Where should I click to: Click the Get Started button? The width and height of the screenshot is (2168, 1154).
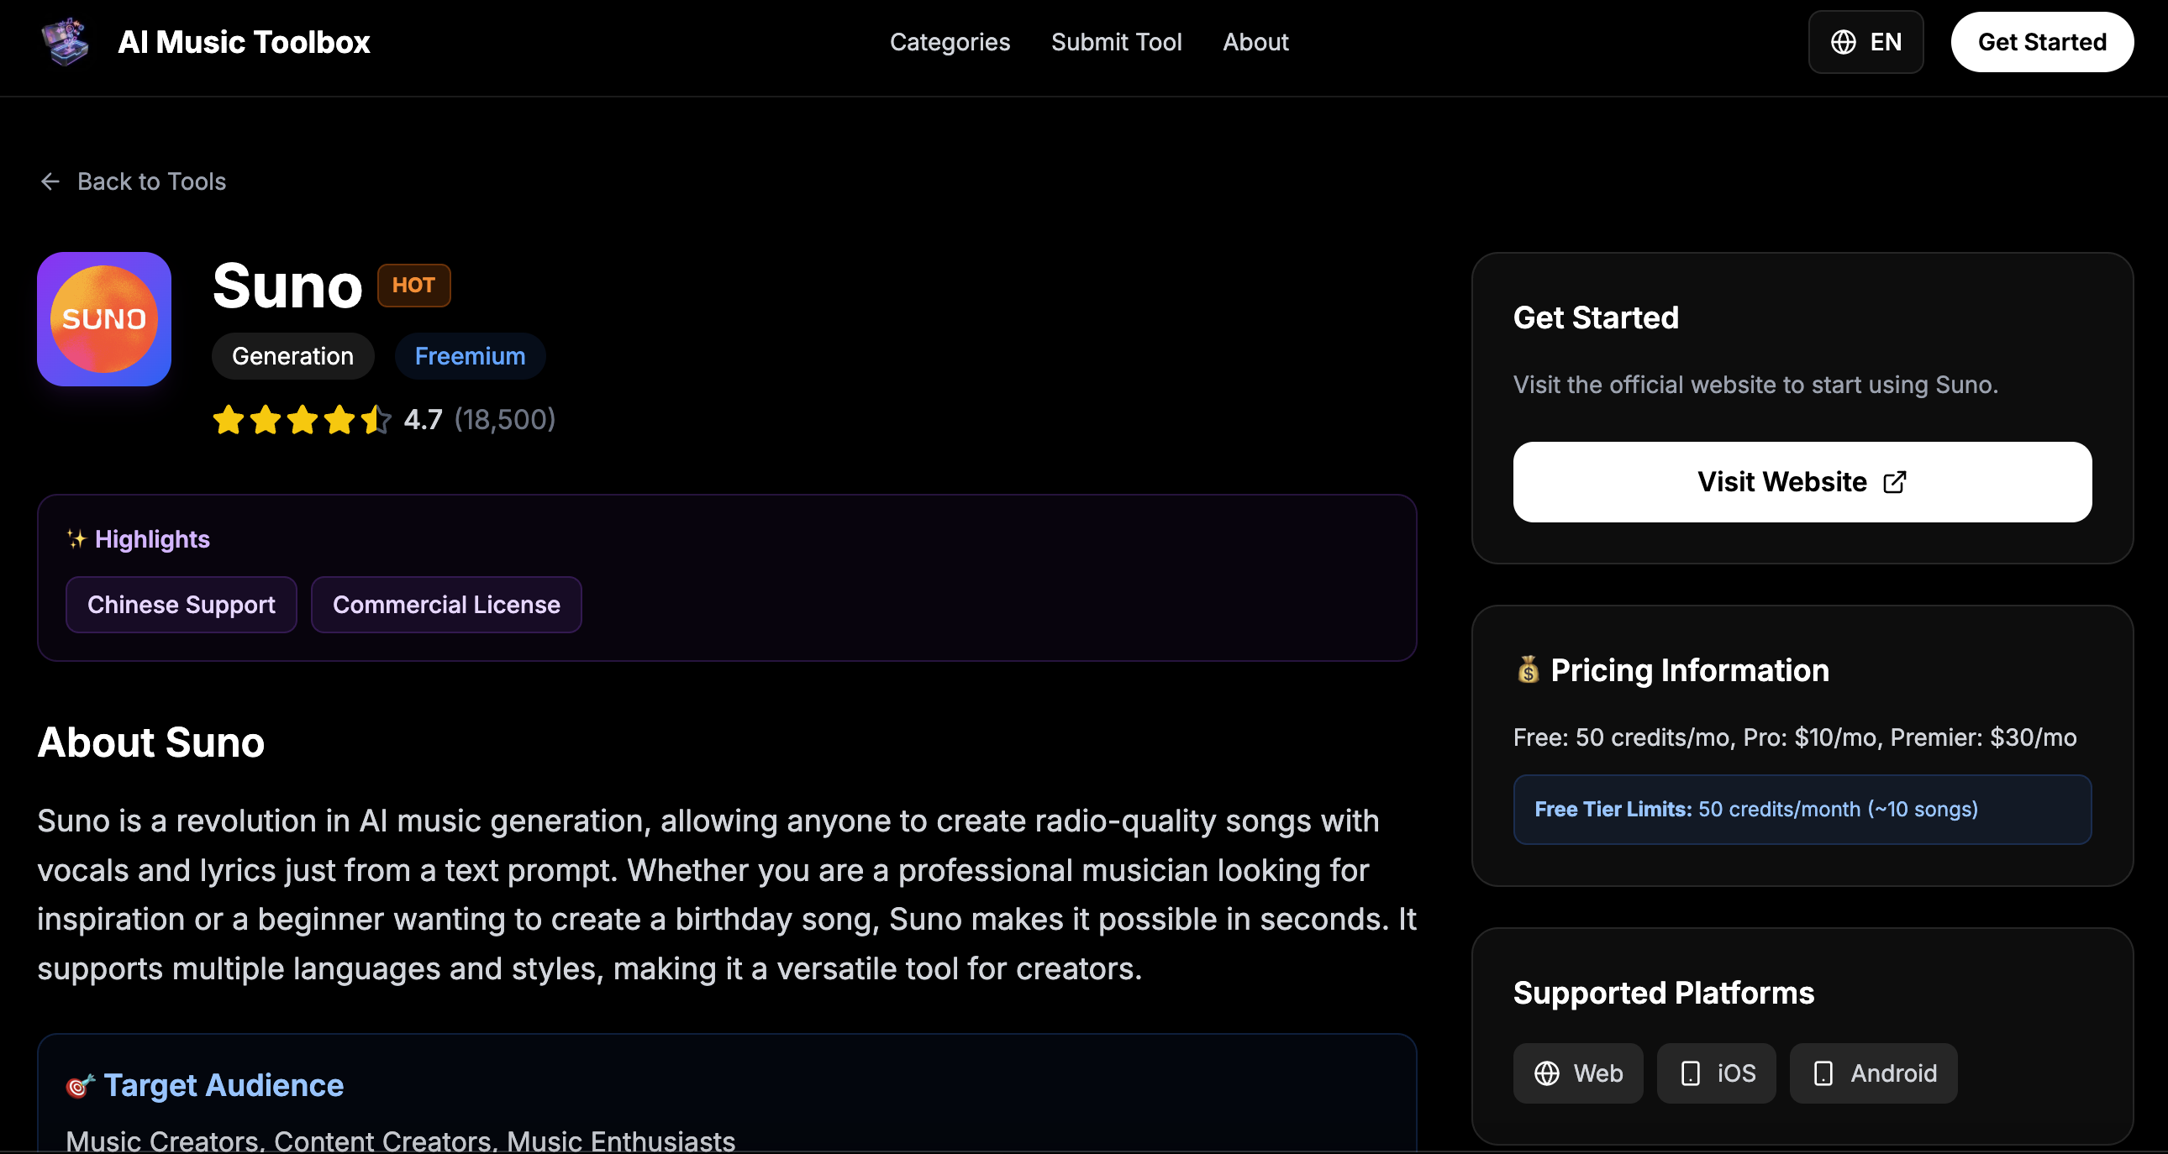click(x=2043, y=41)
